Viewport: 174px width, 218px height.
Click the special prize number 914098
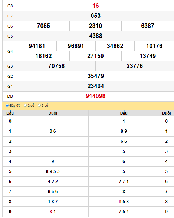click(x=95, y=96)
